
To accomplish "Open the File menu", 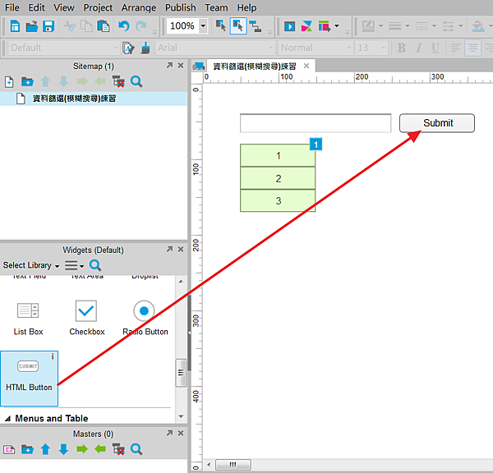I will pyautogui.click(x=12, y=7).
